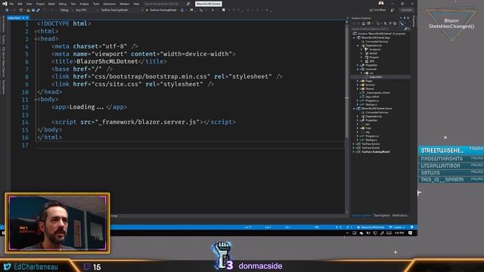Close the index.html editor tab
This screenshot has width=484, height=272.
tap(27, 18)
